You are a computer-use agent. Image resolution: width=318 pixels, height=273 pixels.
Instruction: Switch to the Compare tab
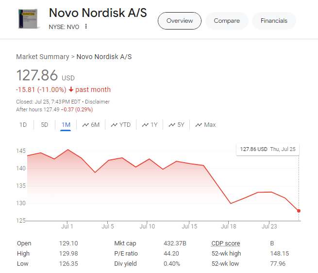(x=227, y=21)
